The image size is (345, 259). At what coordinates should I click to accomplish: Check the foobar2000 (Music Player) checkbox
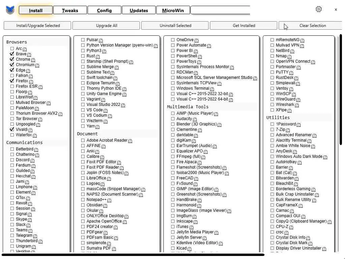pyautogui.click(x=173, y=173)
